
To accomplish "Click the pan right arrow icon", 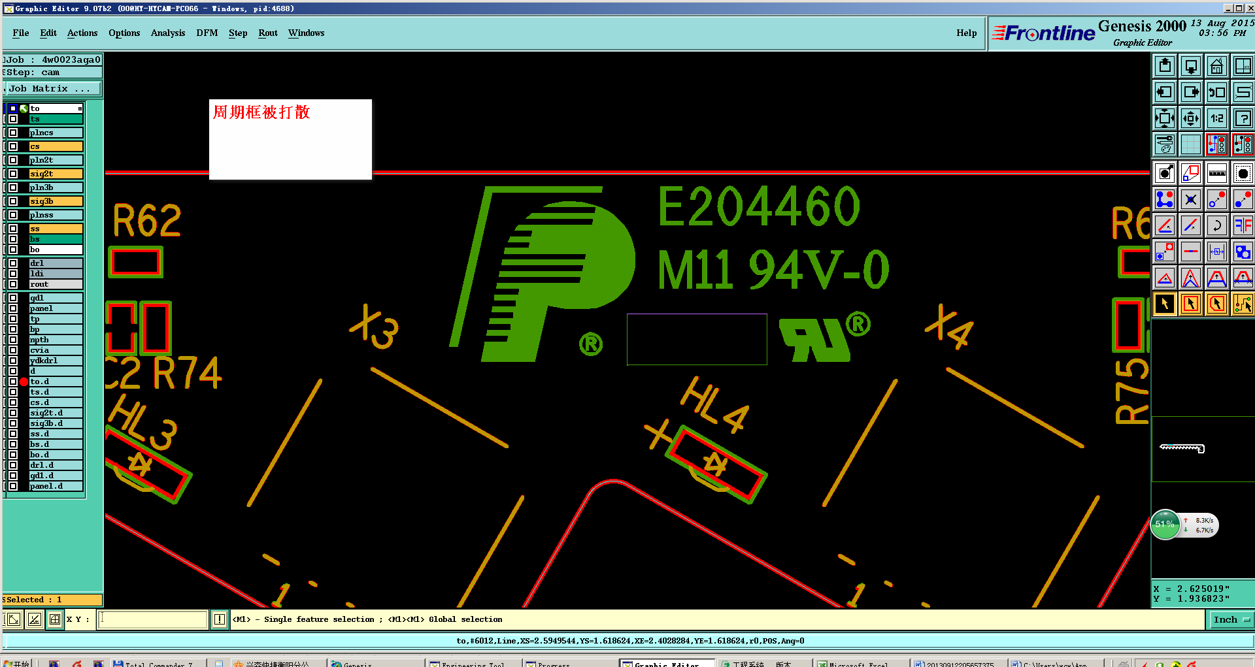I will pos(1191,92).
